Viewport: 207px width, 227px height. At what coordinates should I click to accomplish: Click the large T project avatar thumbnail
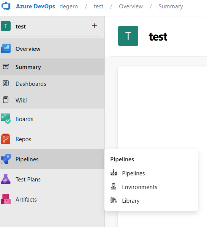(x=128, y=36)
